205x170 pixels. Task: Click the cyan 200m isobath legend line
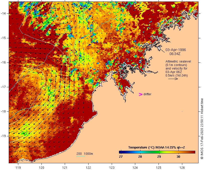tap(81, 156)
